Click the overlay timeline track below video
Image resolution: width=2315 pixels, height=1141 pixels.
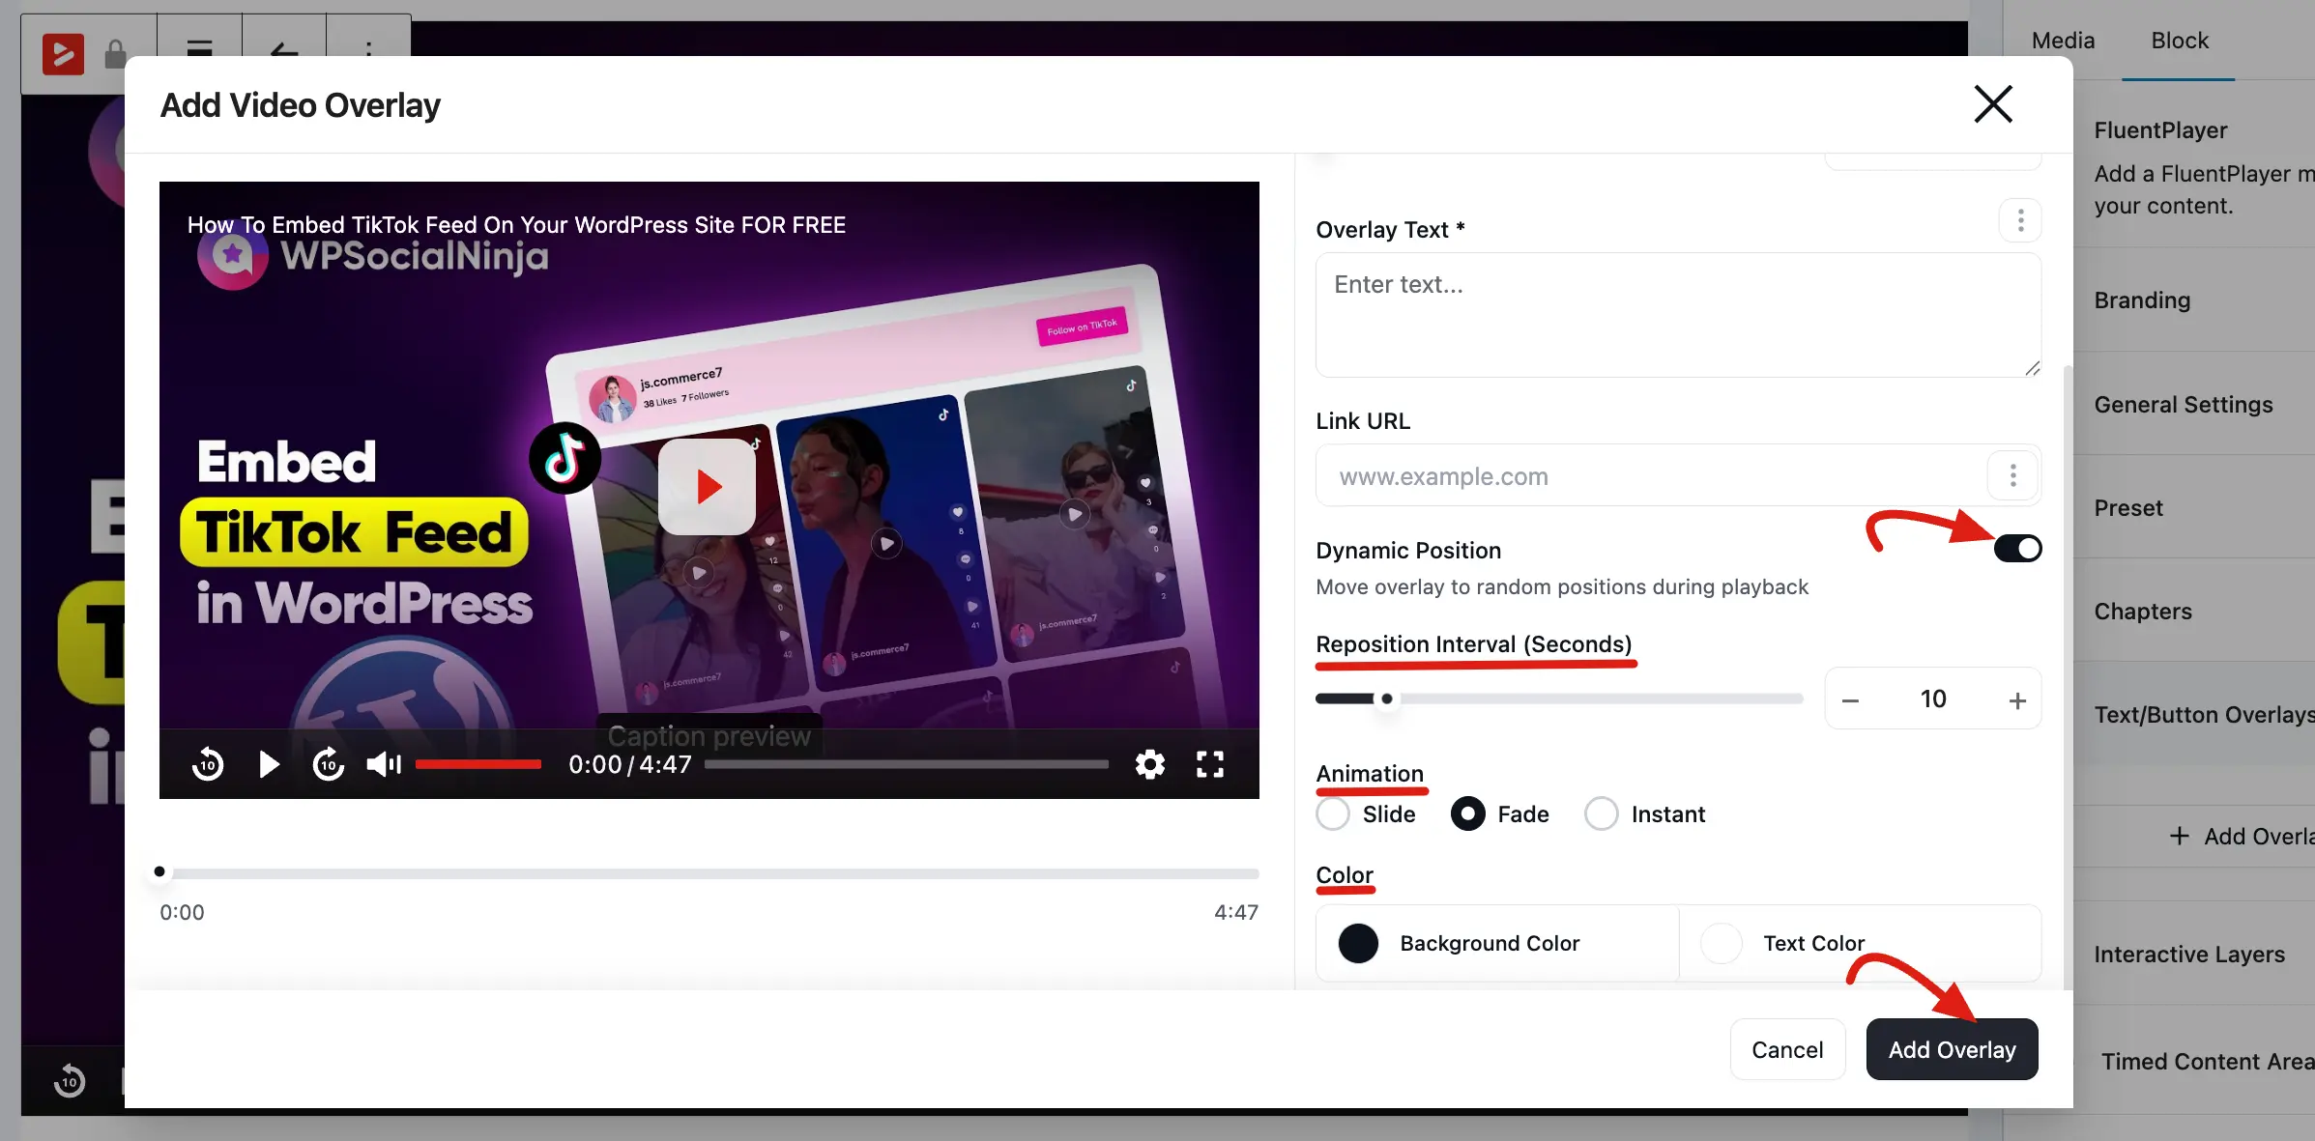pos(709,873)
